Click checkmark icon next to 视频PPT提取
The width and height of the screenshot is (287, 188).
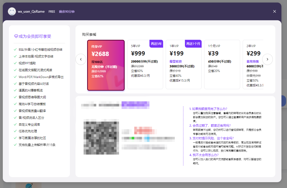pos(15,63)
